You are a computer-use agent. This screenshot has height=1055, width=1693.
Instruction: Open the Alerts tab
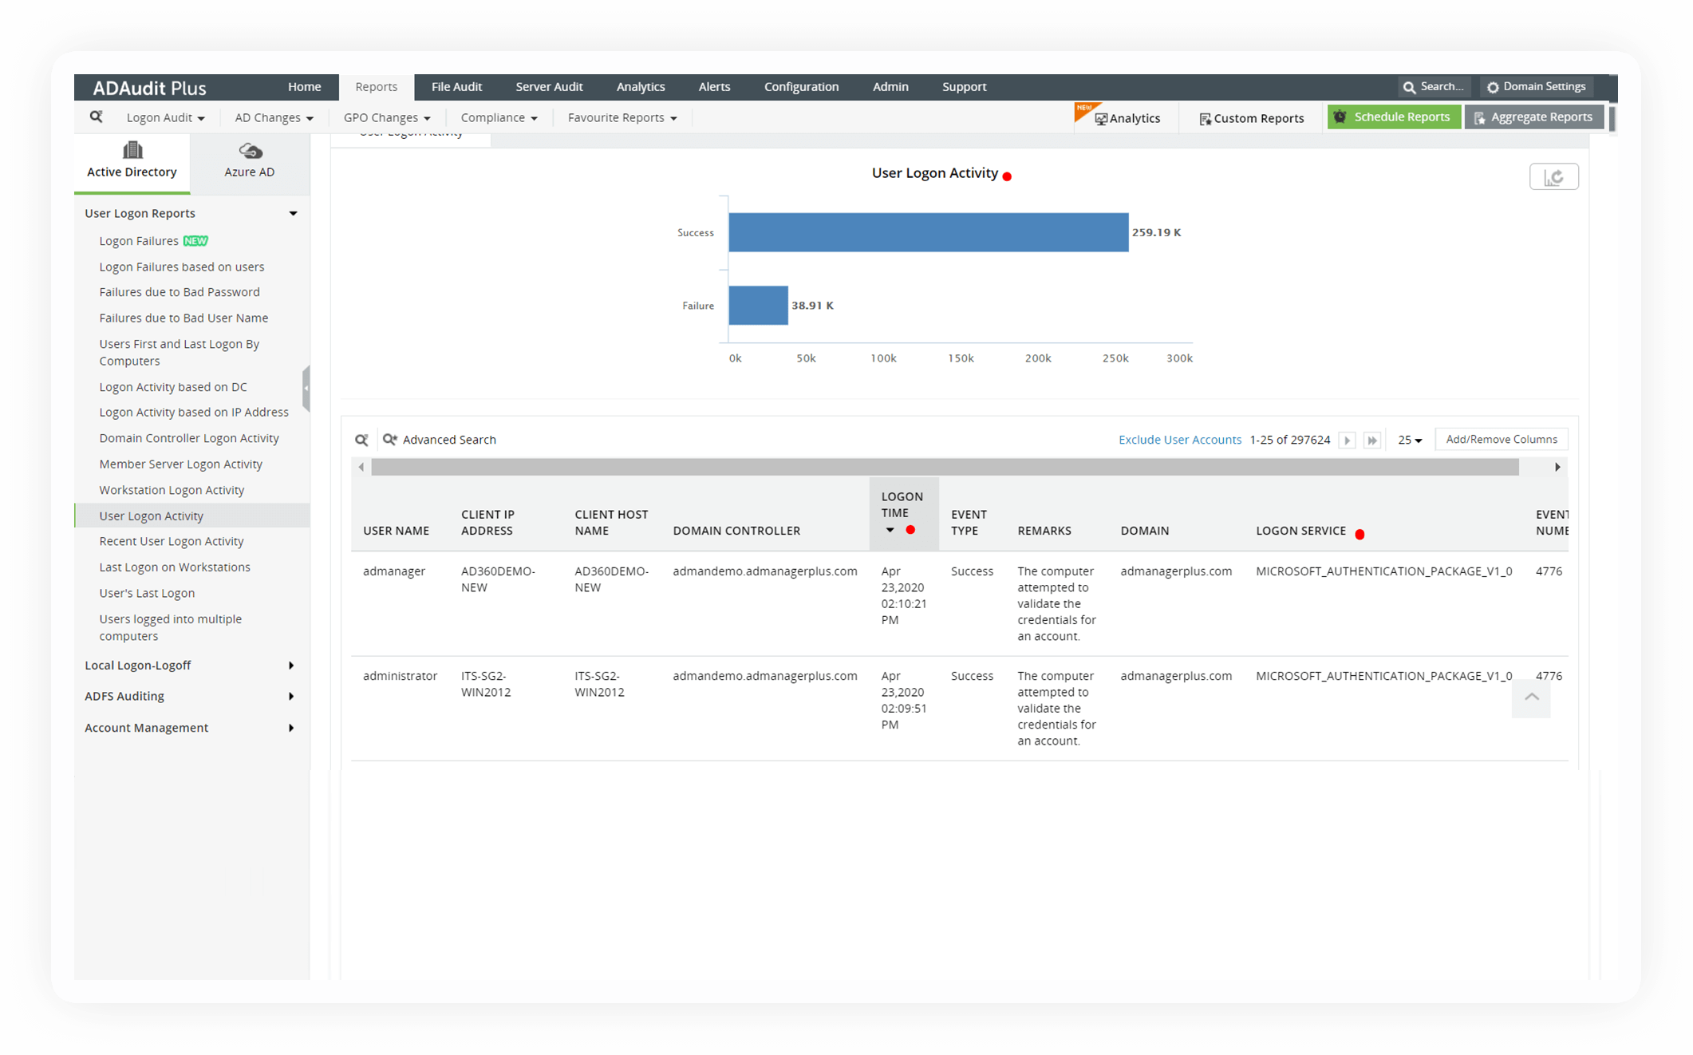(x=714, y=87)
